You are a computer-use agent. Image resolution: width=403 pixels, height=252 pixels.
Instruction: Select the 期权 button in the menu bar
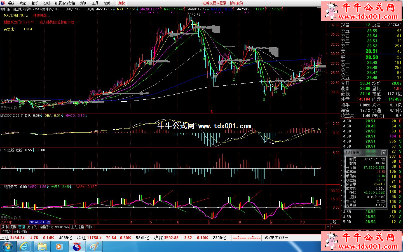click(x=121, y=3)
